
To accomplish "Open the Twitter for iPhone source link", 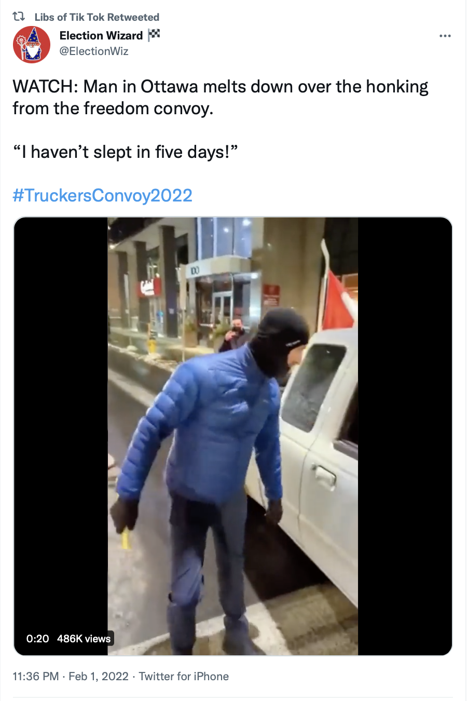I will click(x=184, y=676).
